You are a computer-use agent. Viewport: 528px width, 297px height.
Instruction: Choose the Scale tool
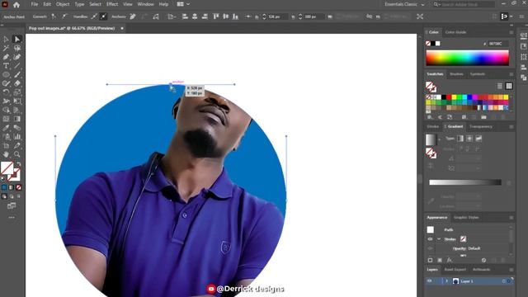(17, 92)
